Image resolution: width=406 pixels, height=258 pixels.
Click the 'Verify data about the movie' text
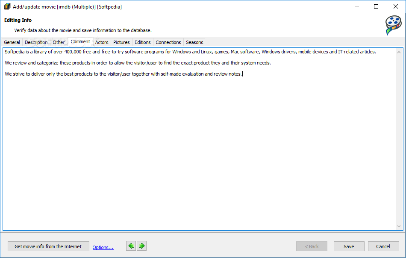click(83, 30)
